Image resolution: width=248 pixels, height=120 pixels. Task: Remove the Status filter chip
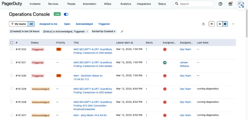click(87, 31)
